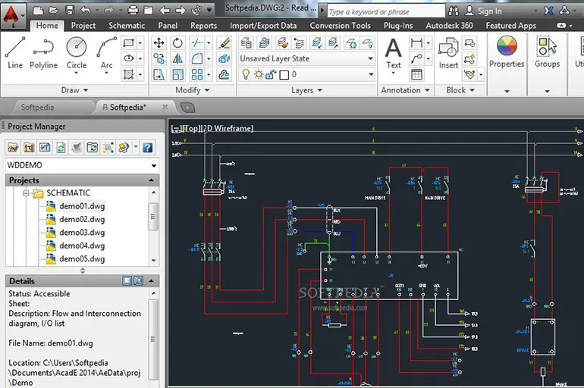Click the Explode tool icon
The height and width of the screenshot is (388, 584).
(x=224, y=58)
